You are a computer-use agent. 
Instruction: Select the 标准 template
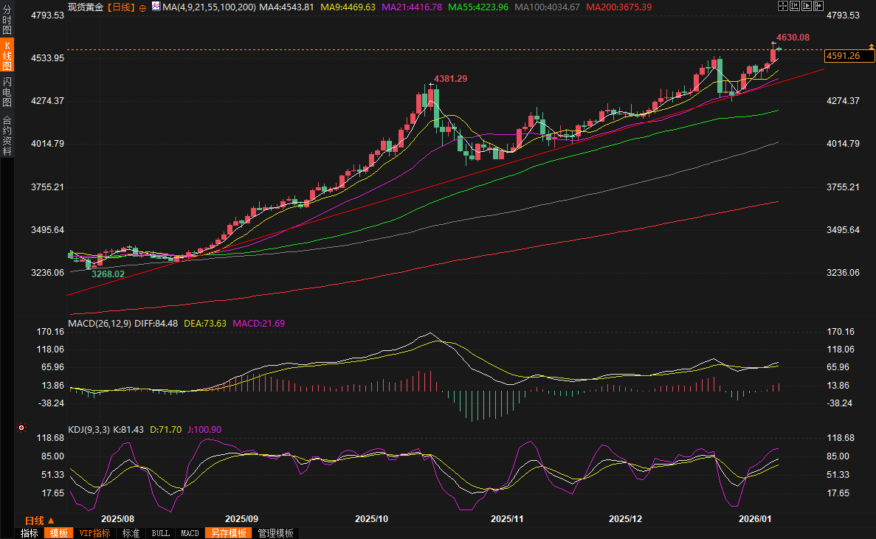point(131,533)
